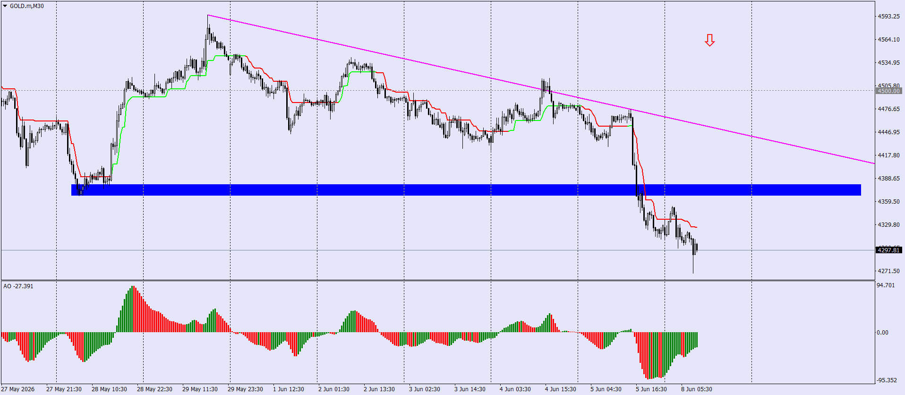Screen dimensions: 905x395
Task: Click the 4388.65 price scale value
Action: pos(888,179)
